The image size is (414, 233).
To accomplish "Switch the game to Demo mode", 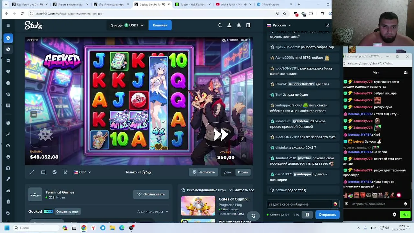I will click(x=228, y=172).
